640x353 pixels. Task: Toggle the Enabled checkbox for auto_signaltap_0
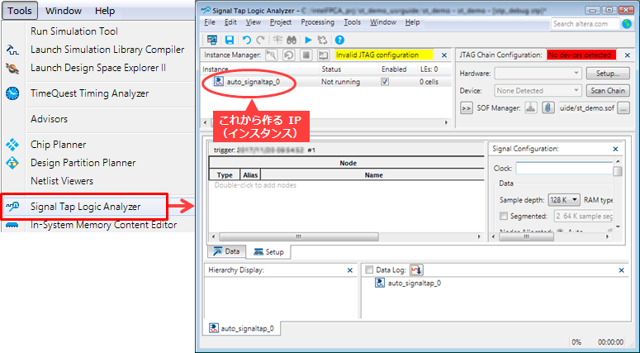click(385, 82)
